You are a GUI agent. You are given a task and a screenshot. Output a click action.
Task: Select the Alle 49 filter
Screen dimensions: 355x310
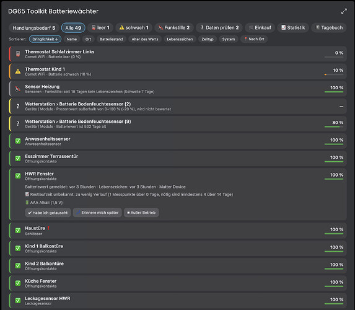point(73,28)
